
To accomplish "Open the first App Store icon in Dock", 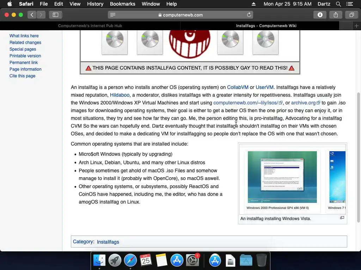I will tap(177, 261).
